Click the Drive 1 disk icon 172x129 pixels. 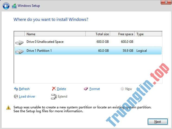pos(19,51)
